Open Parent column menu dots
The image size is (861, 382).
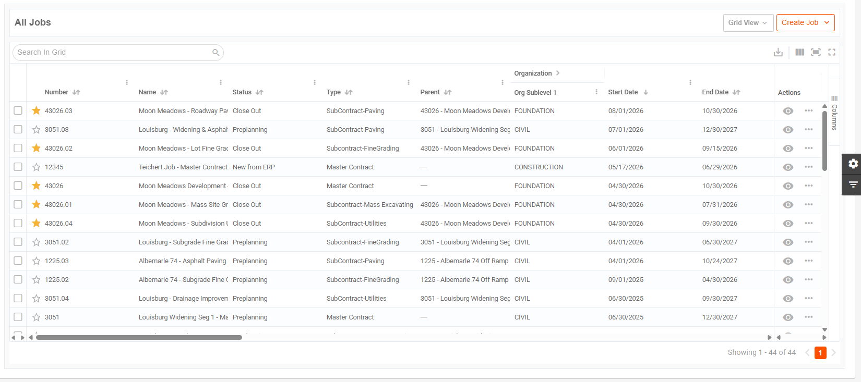tap(503, 82)
